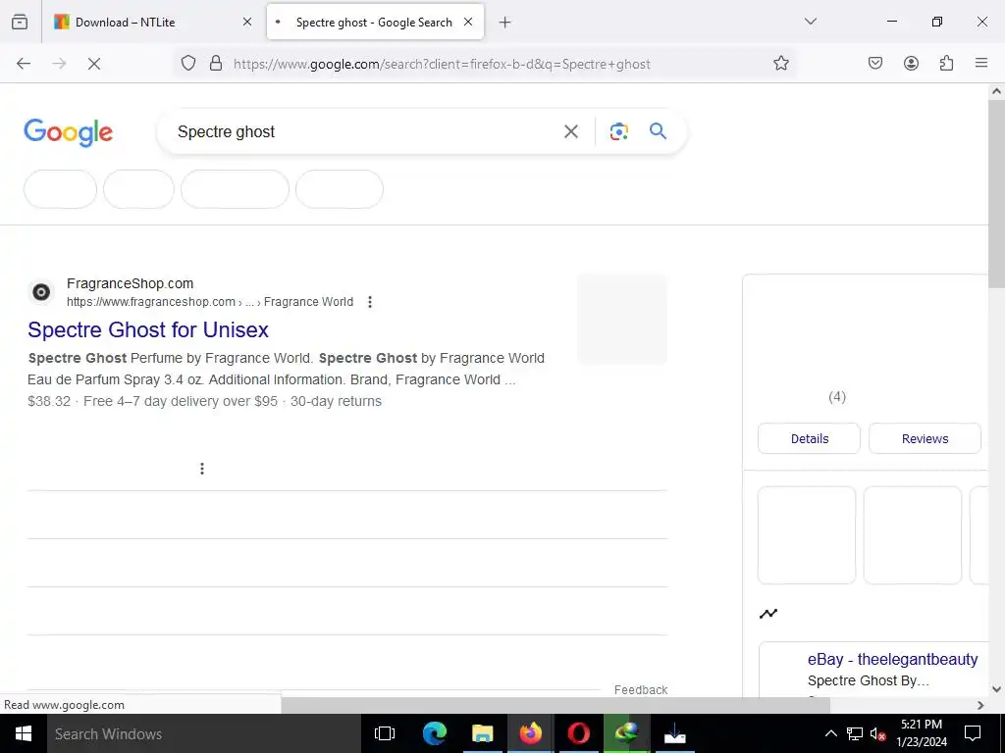The image size is (1005, 753).
Task: Open the three-dot menu below the result
Action: [x=202, y=469]
